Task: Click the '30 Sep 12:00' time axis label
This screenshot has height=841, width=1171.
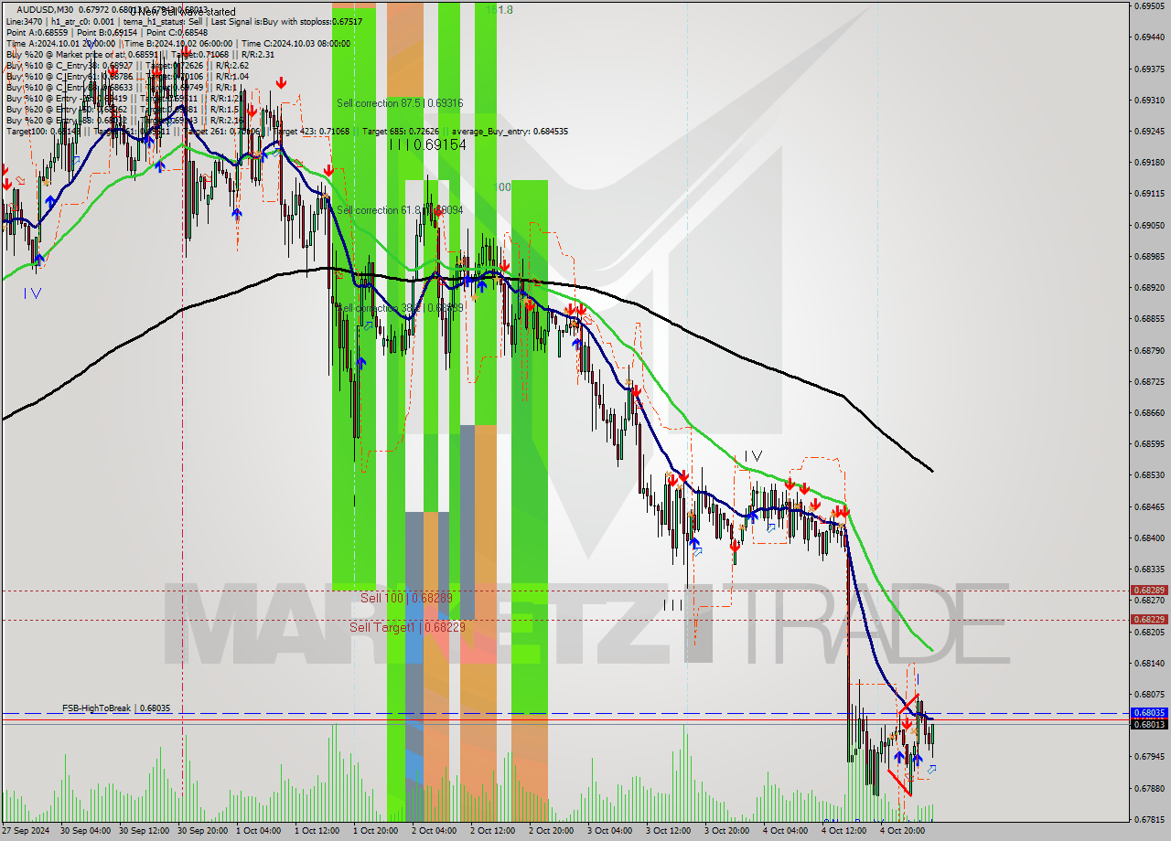Action: pos(145,832)
